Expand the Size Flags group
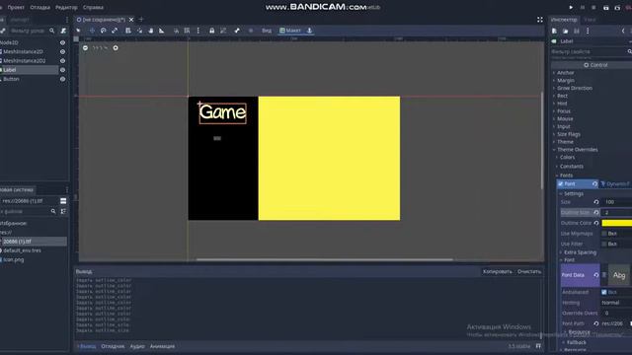 click(569, 134)
